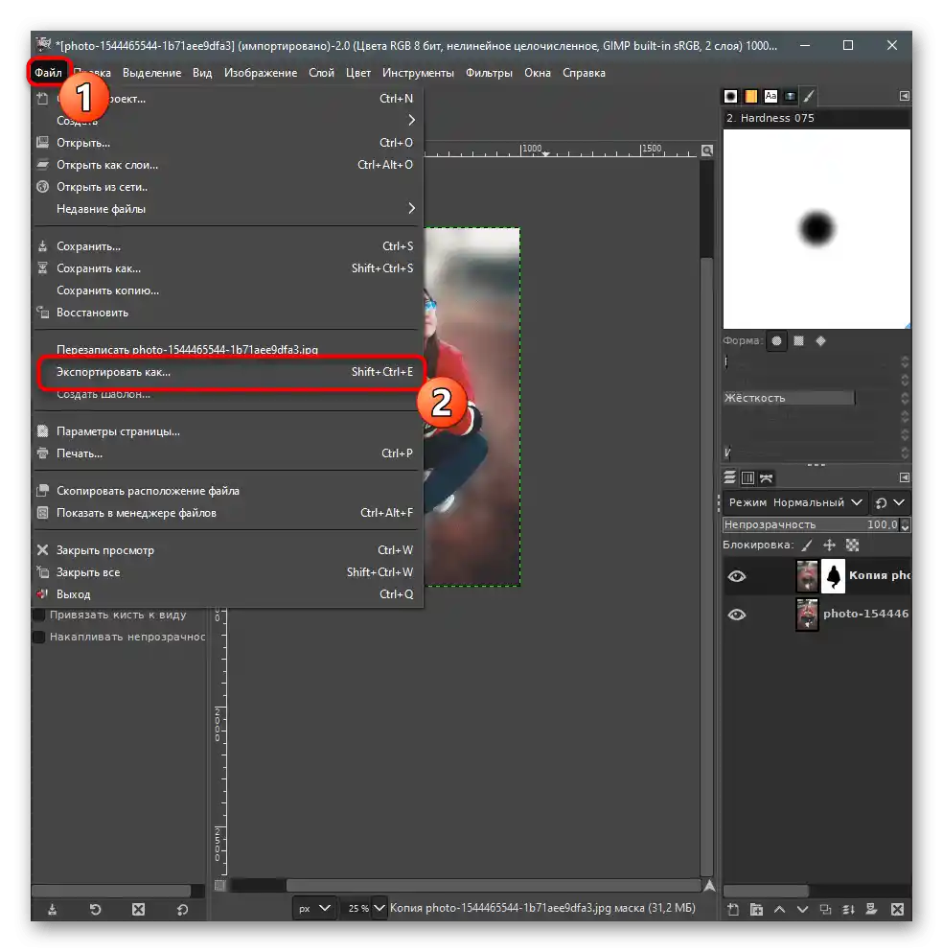This screenshot has width=943, height=952.
Task: Create a new layer with bottom icon
Action: [733, 909]
